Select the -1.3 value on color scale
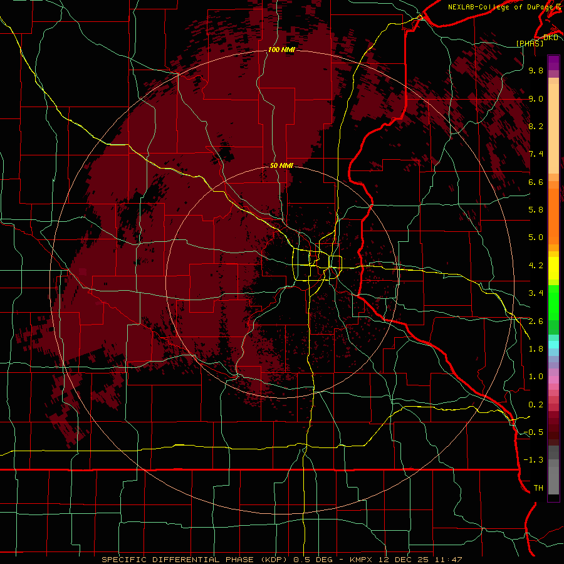 (533, 460)
